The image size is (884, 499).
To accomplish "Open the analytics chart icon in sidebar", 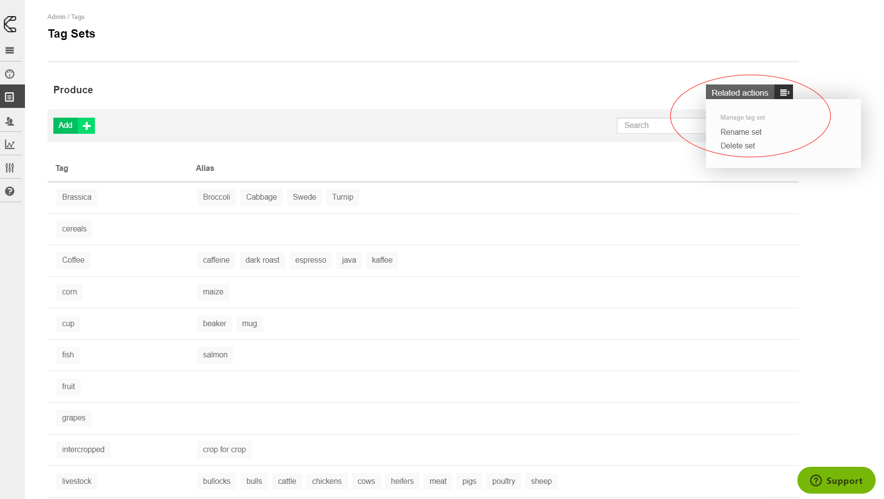I will (10, 145).
